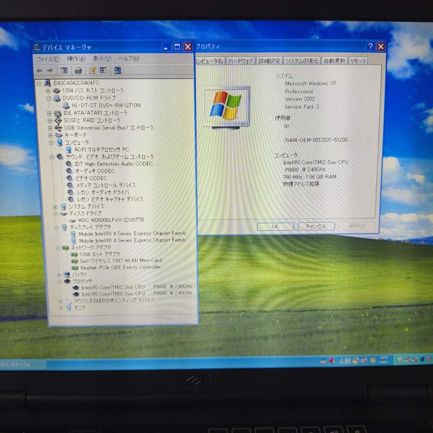The image size is (433, 433).
Task: Click the IME keyboard icon in language bar
Action: point(323,361)
